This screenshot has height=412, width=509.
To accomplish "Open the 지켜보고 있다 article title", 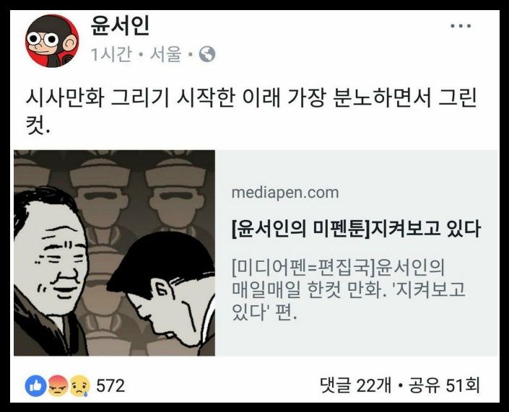I will click(x=356, y=229).
